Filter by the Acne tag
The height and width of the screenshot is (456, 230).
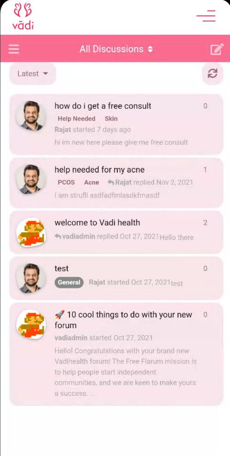point(91,182)
